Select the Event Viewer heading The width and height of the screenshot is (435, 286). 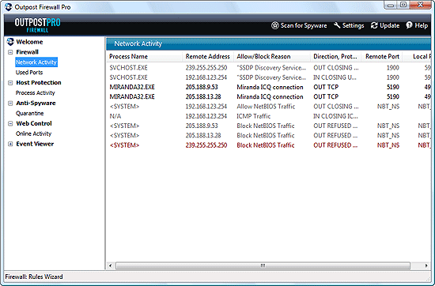pos(35,144)
